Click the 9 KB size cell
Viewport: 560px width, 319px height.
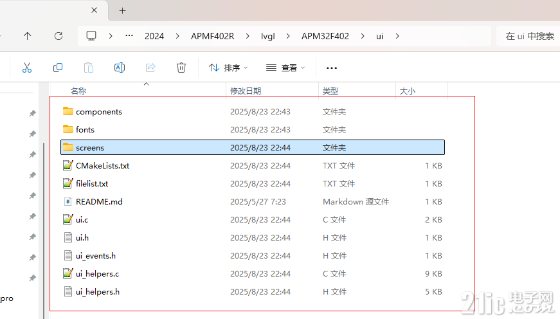click(433, 273)
